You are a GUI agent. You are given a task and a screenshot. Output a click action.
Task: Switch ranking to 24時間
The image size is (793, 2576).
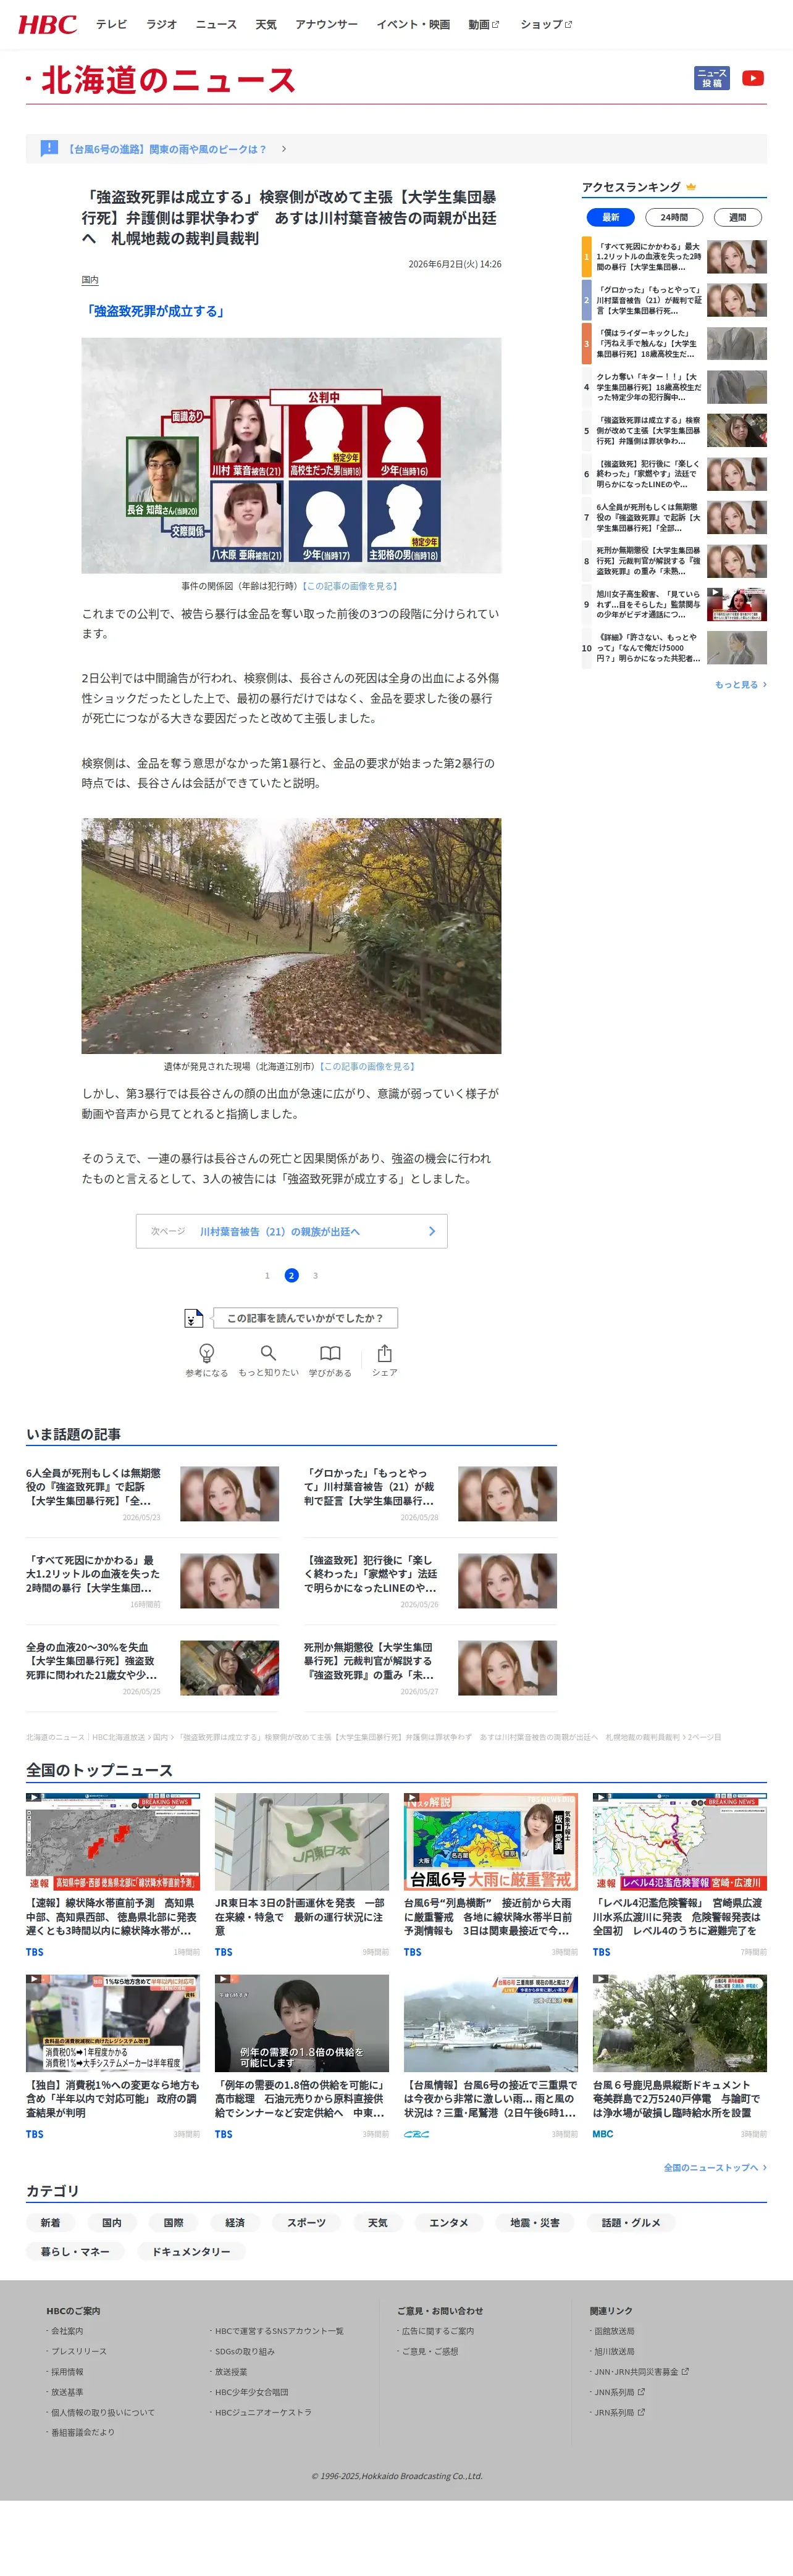pyautogui.click(x=674, y=217)
